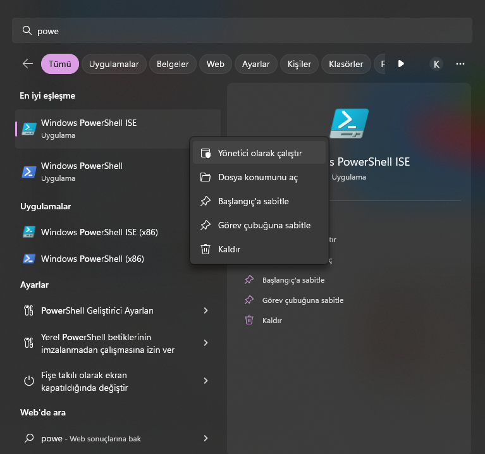This screenshot has height=454, width=485.
Task: Switch to the Uygulamalar filter tab
Action: pyautogui.click(x=114, y=64)
